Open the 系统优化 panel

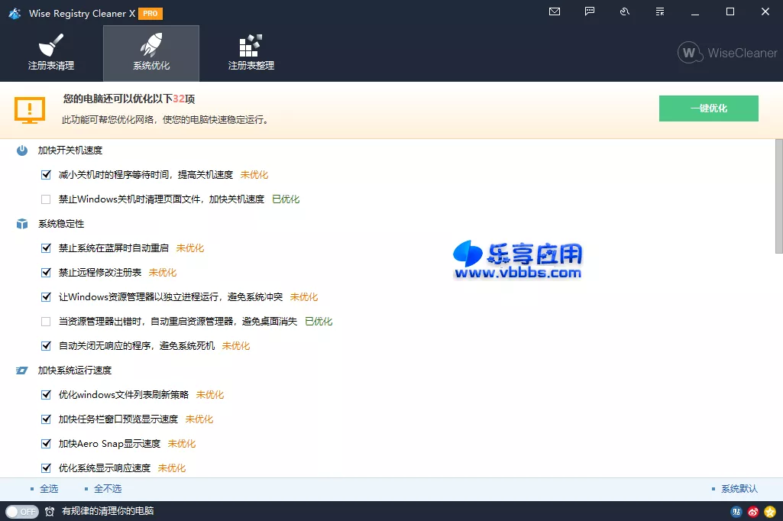click(150, 53)
